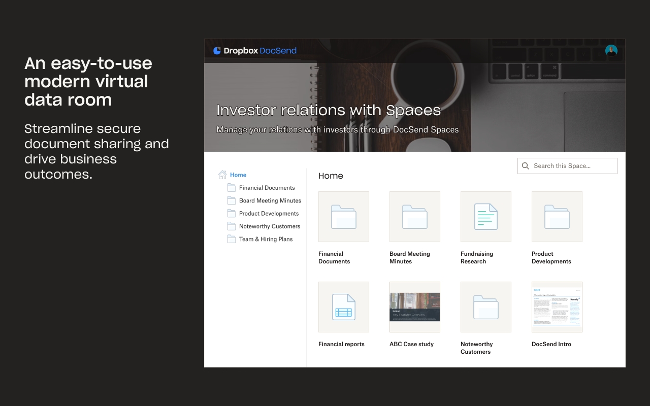Click the folder icon beside Board Meeting Minutes

[231, 200]
